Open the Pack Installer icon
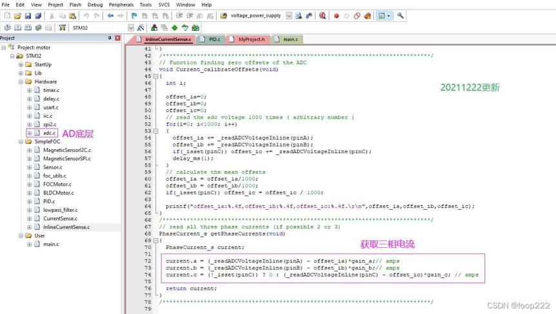Screen dimensions: 556x314 pos(195,28)
